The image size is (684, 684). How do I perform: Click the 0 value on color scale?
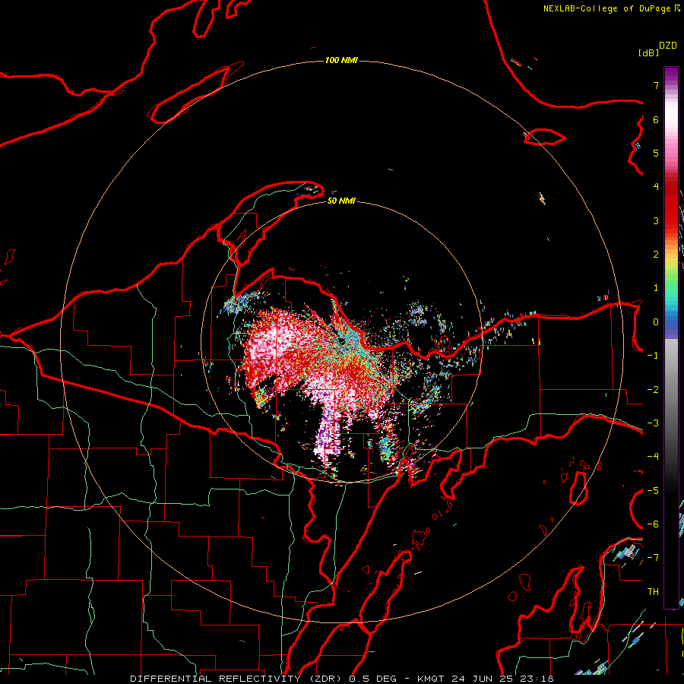[x=656, y=322]
